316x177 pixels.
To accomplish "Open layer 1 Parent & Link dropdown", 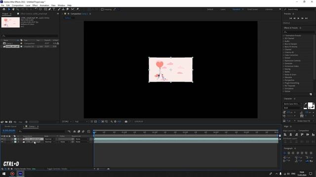I will pos(81,139).
